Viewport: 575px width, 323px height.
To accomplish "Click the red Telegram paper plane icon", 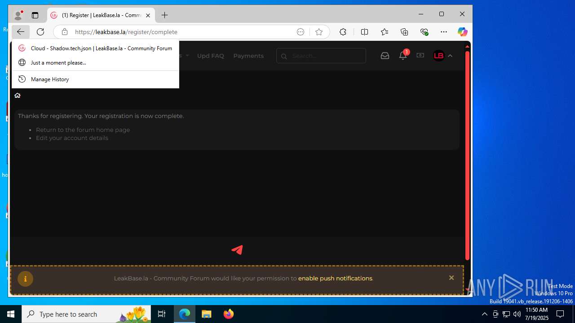I will coord(237,249).
